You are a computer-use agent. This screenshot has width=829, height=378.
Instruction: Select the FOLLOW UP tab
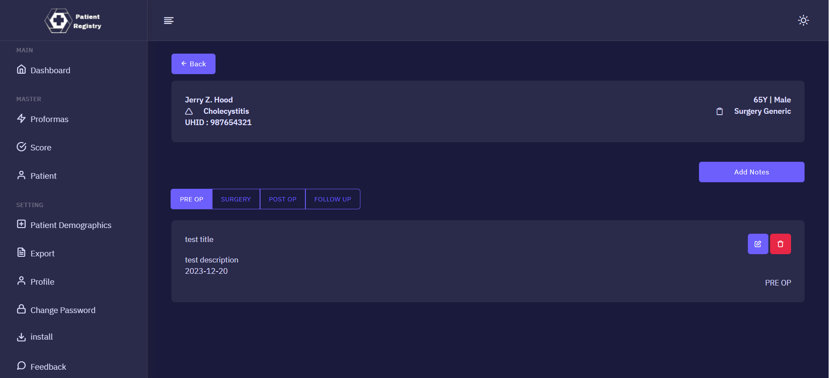332,199
